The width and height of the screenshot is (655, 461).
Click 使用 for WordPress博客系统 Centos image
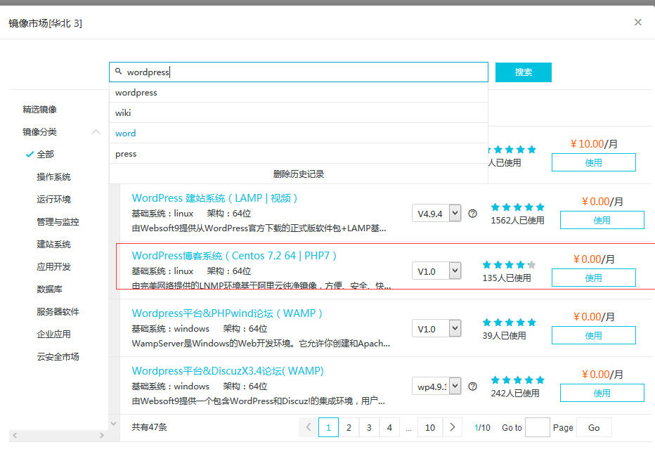point(594,278)
